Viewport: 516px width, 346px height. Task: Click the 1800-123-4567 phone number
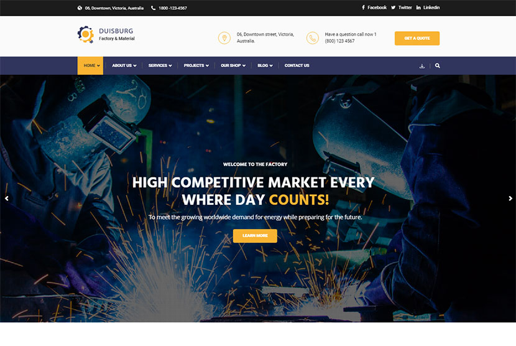click(x=173, y=8)
